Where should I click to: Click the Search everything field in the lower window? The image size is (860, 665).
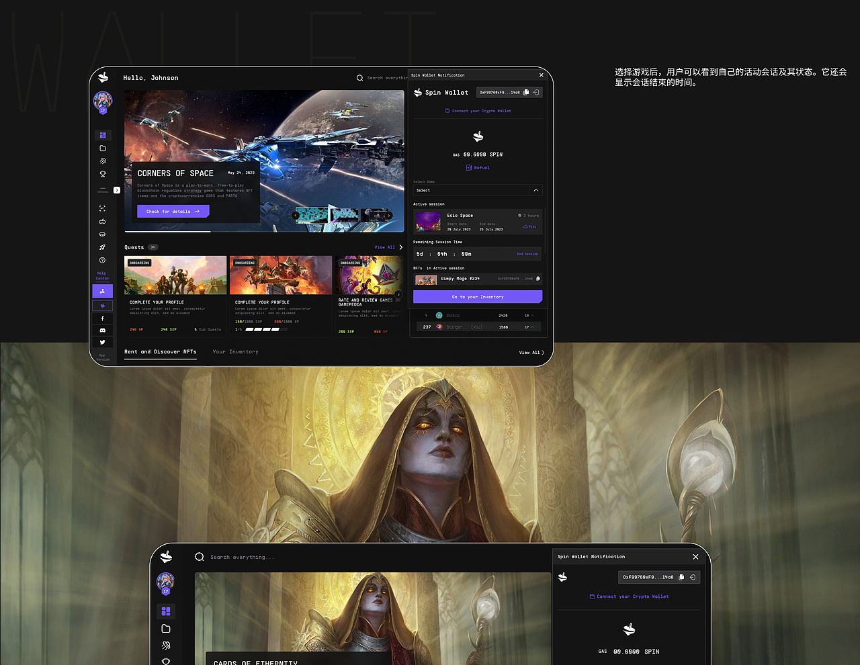click(x=243, y=557)
